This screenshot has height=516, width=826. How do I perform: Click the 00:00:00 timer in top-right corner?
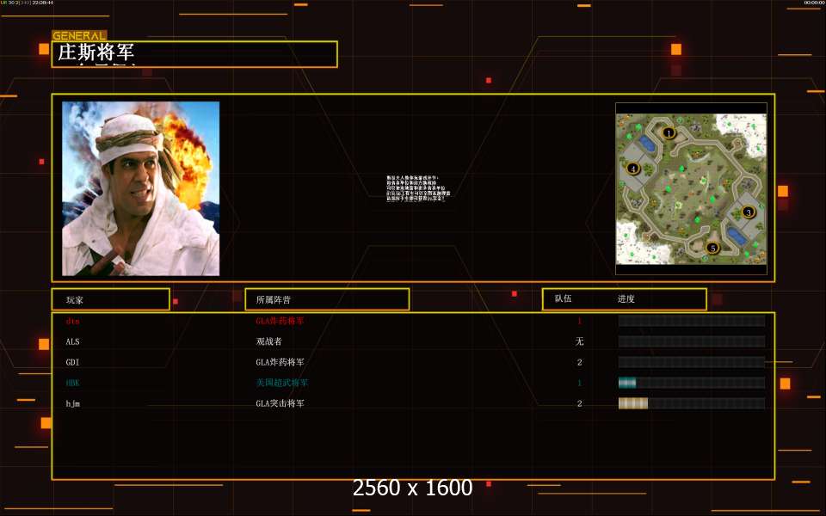(814, 3)
